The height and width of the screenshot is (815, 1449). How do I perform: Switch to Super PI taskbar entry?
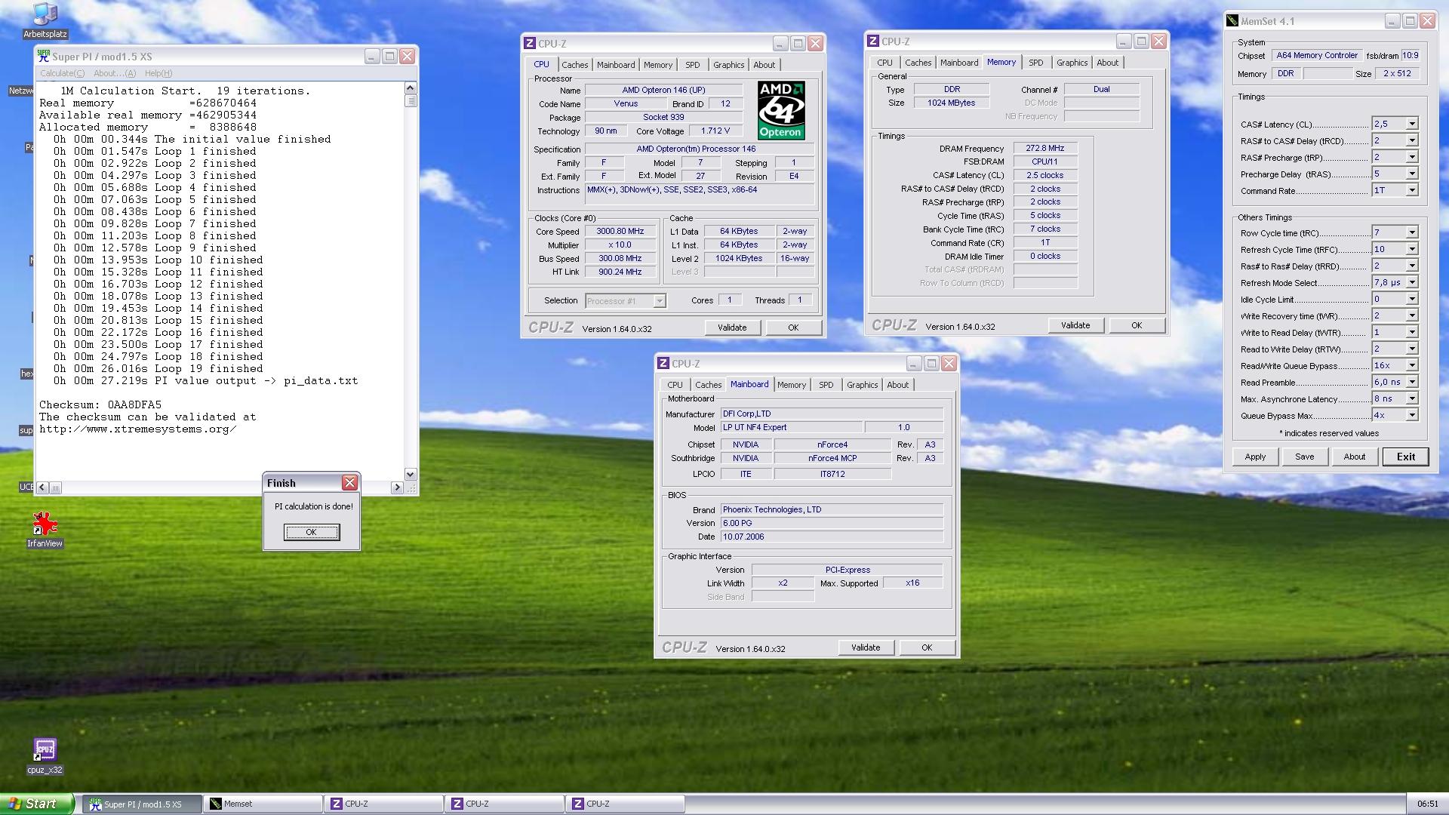(142, 804)
